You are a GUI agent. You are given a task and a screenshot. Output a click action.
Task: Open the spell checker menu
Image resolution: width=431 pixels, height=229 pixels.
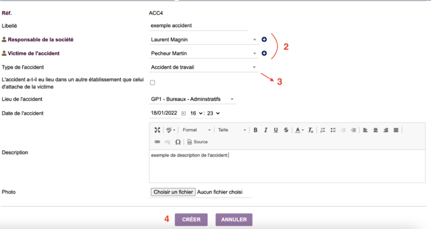tap(171, 130)
